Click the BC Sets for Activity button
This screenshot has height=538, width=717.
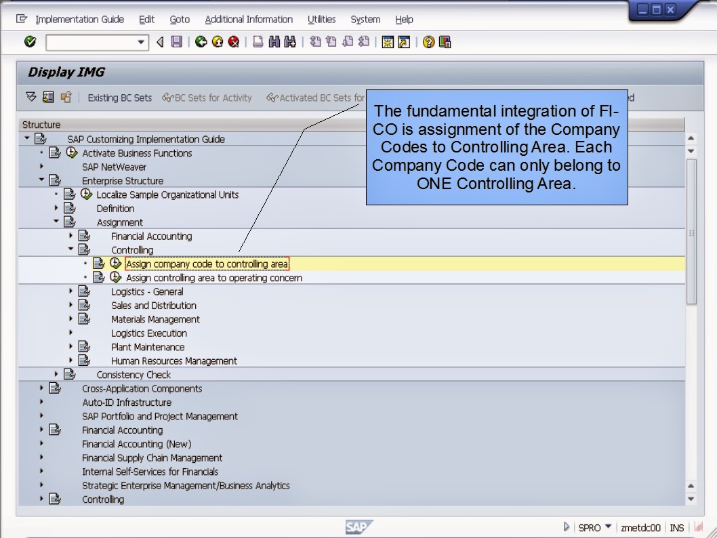pyautogui.click(x=208, y=97)
